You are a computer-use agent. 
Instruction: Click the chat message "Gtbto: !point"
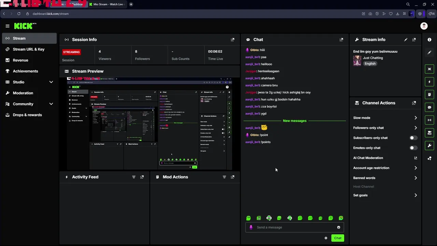[257, 135]
